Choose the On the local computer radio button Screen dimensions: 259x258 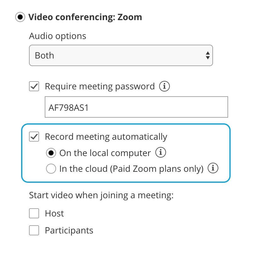pos(51,153)
